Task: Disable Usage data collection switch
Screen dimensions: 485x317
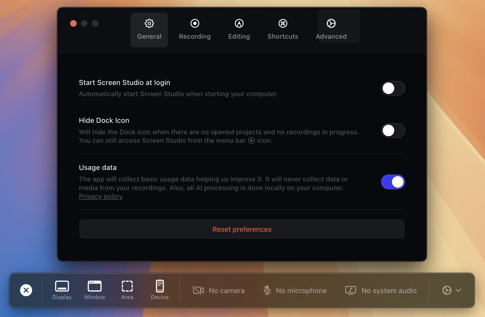Action: pos(393,182)
